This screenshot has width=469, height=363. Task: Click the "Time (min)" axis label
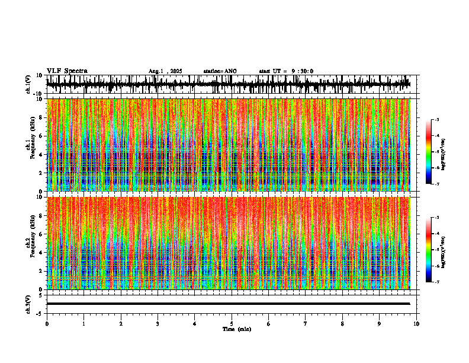pos(237,329)
